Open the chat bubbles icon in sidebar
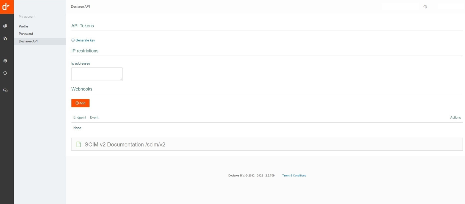This screenshot has width=465, height=204. pos(5,90)
